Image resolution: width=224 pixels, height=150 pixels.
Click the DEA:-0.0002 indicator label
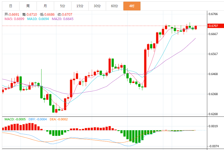tap(59, 119)
